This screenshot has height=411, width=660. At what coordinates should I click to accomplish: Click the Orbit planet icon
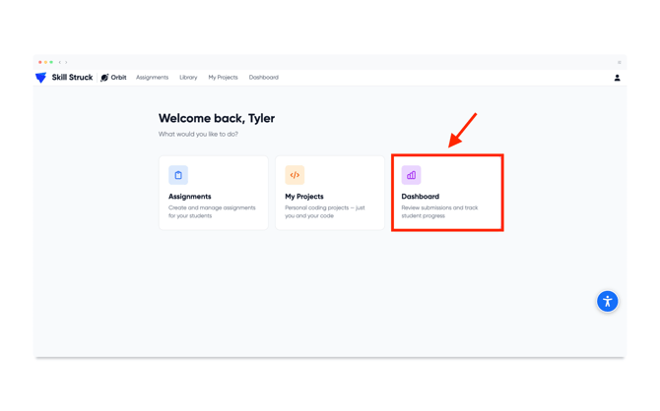(x=104, y=78)
